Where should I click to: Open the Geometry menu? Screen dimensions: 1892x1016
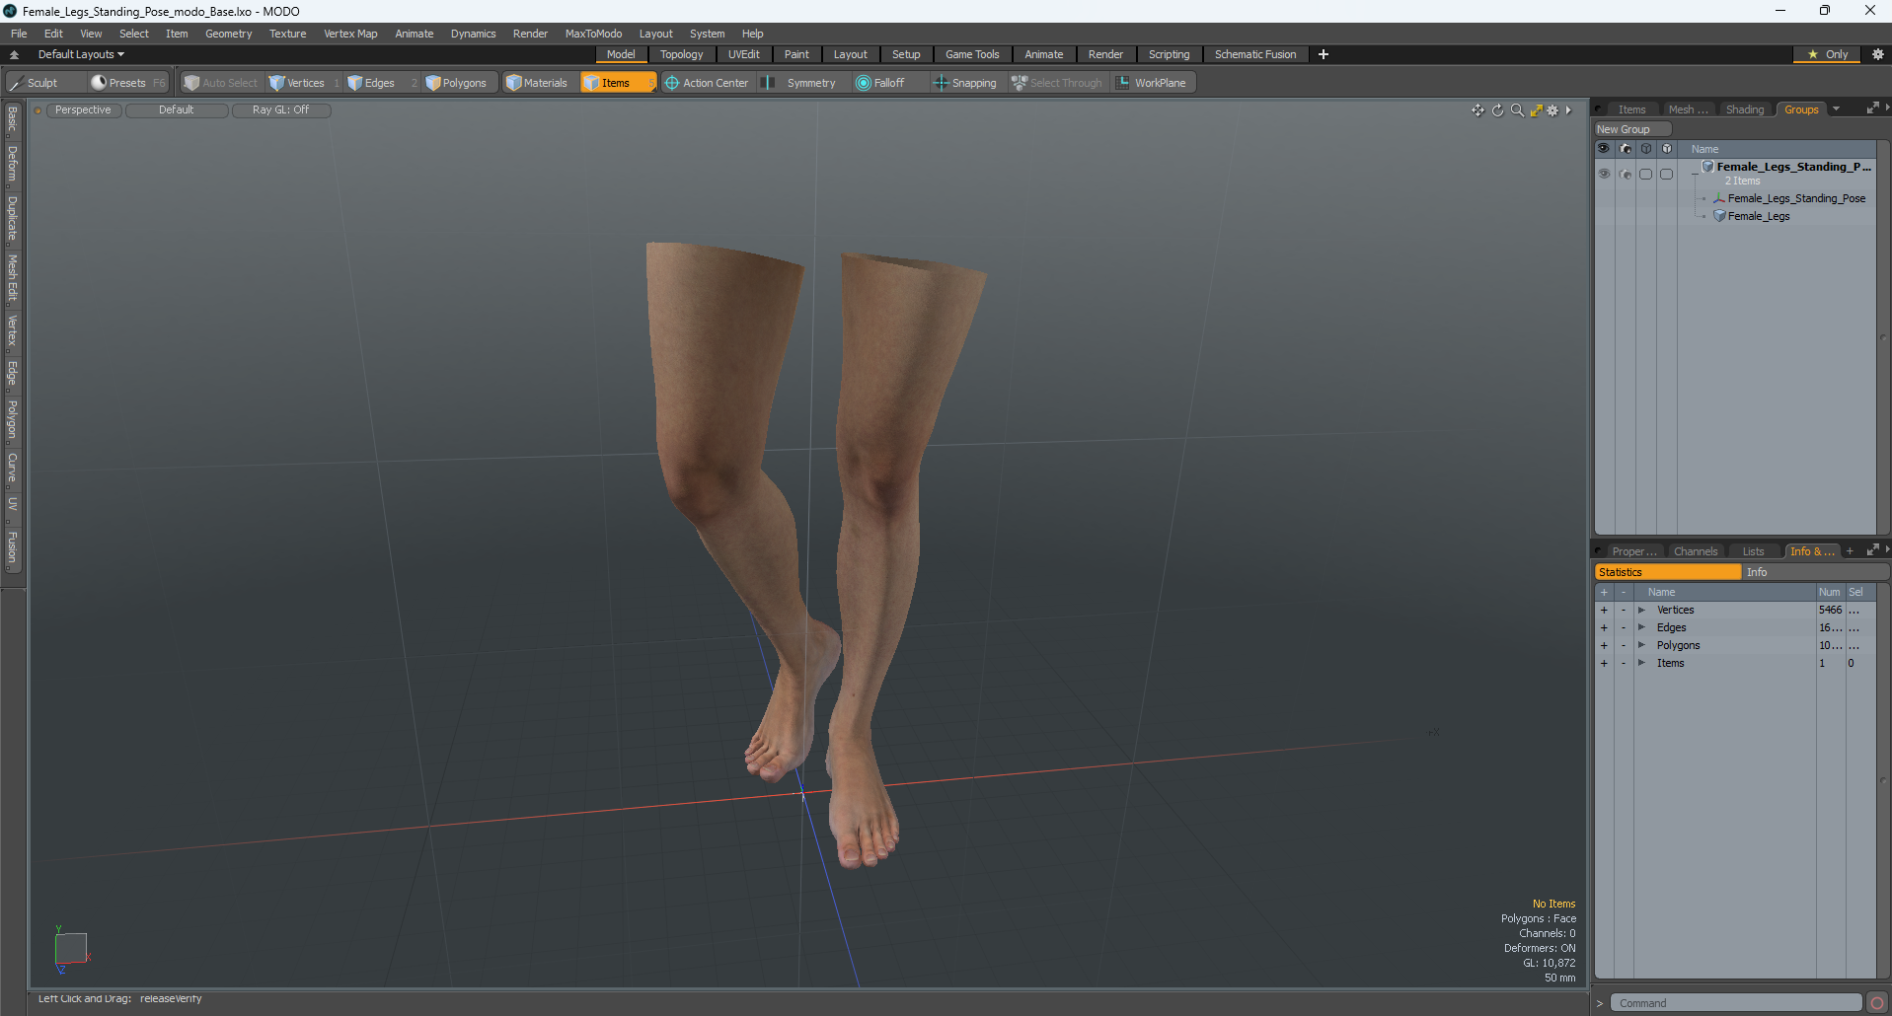click(229, 34)
